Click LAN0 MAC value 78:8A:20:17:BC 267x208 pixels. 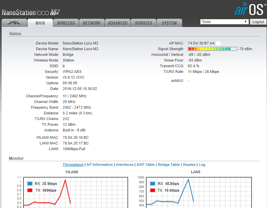(75, 143)
